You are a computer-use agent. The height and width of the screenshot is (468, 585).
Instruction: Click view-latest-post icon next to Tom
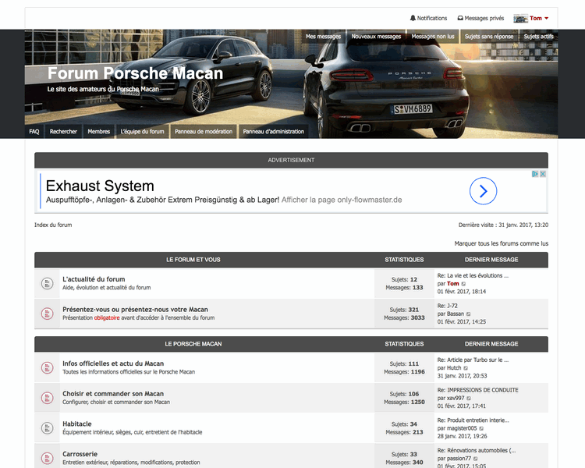(x=463, y=284)
